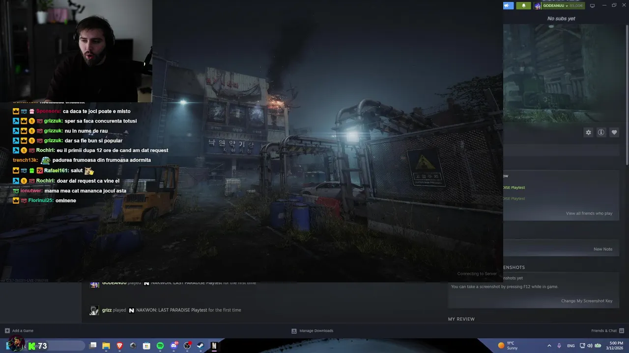
Task: Open Steam announcements megaphone button
Action: coord(508,5)
